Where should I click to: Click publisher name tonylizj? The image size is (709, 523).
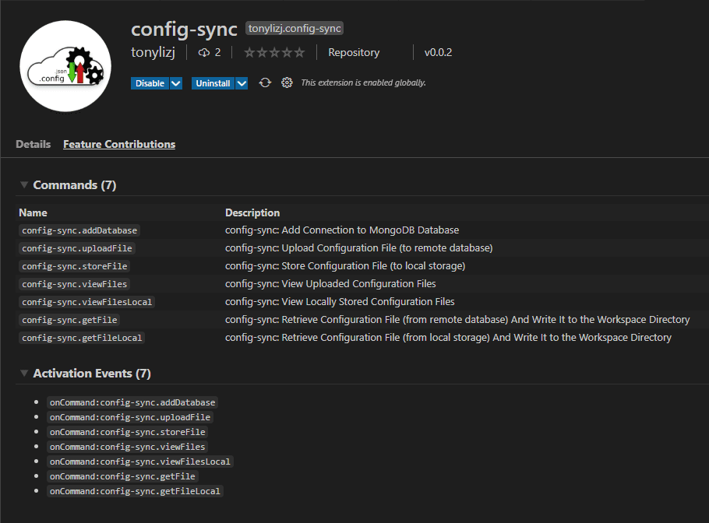(153, 52)
